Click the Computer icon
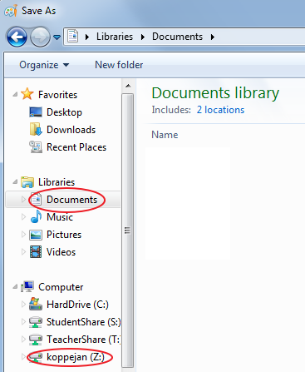Viewport: 305px width, 372px height. [x=27, y=286]
